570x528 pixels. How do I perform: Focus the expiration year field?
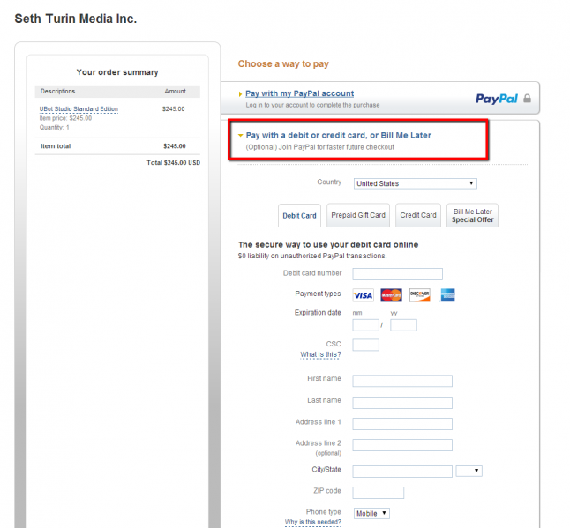(403, 325)
